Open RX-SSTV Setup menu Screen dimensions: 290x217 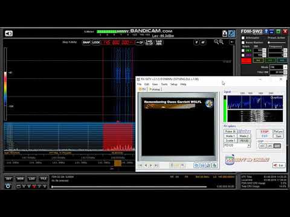pos(174,84)
